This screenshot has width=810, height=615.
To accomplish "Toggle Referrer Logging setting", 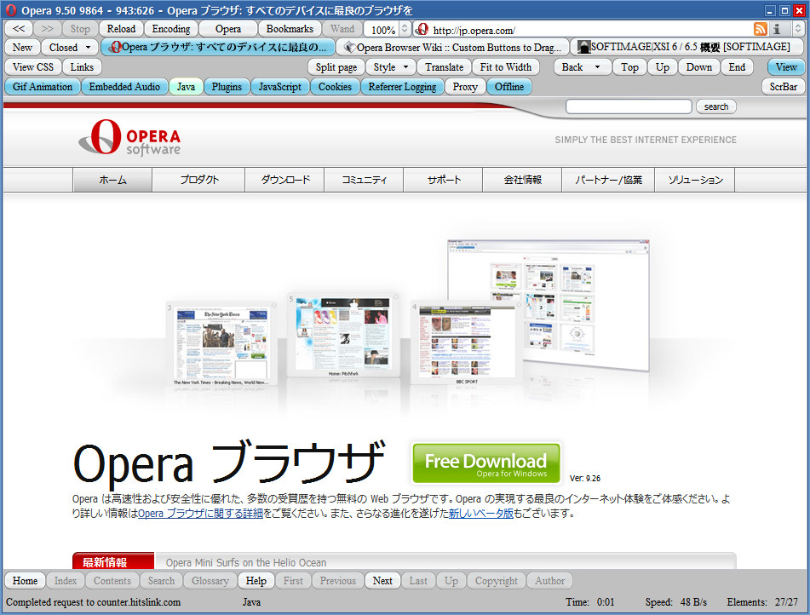I will [x=402, y=87].
